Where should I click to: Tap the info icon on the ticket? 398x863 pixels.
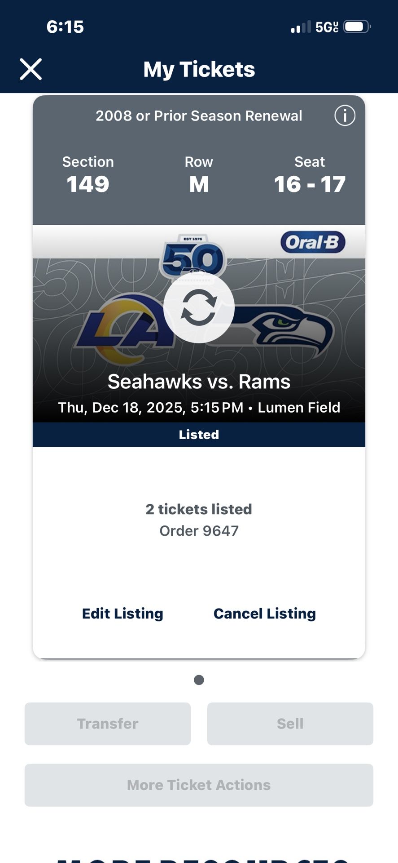(344, 116)
